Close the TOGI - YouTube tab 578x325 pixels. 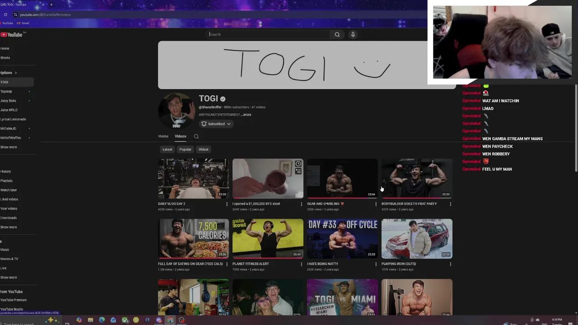pyautogui.click(x=43, y=5)
